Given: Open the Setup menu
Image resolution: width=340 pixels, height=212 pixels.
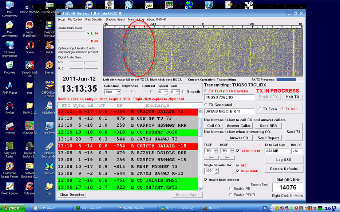Looking at the screenshot, I should pyautogui.click(x=61, y=20).
